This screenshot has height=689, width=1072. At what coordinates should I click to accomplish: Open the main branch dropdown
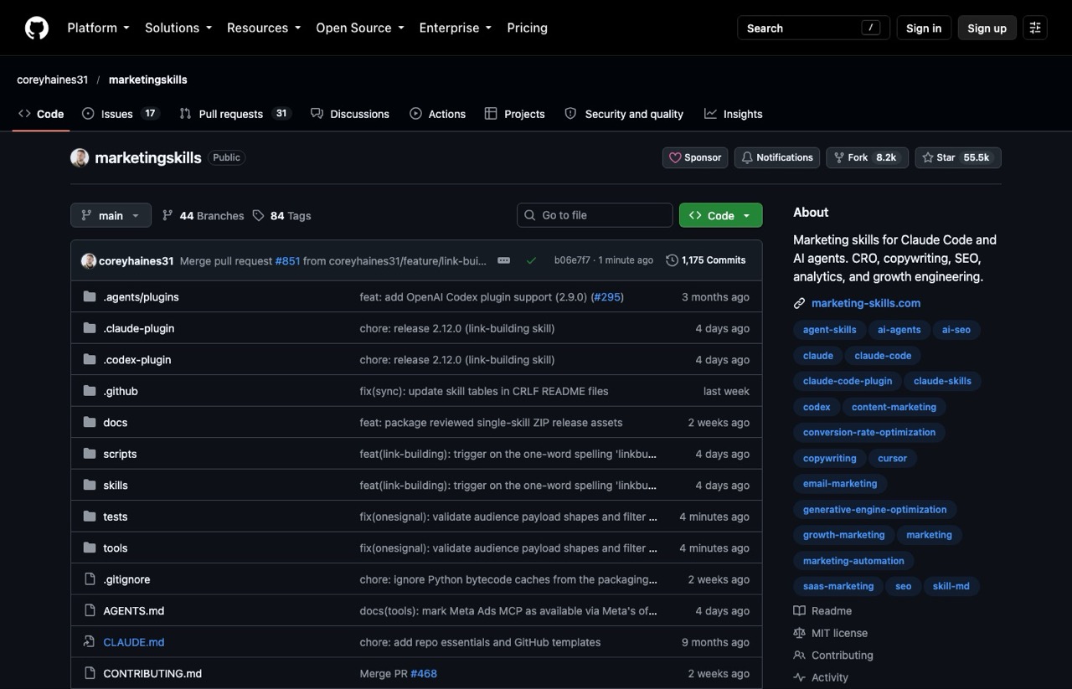[111, 215]
